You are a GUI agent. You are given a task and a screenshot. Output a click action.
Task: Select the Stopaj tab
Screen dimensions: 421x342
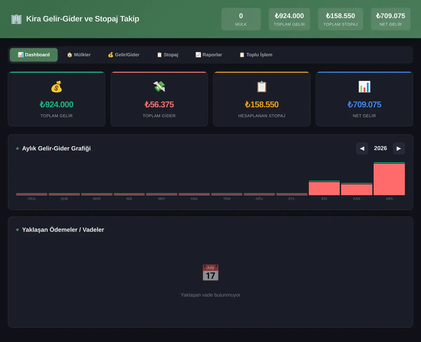[167, 55]
